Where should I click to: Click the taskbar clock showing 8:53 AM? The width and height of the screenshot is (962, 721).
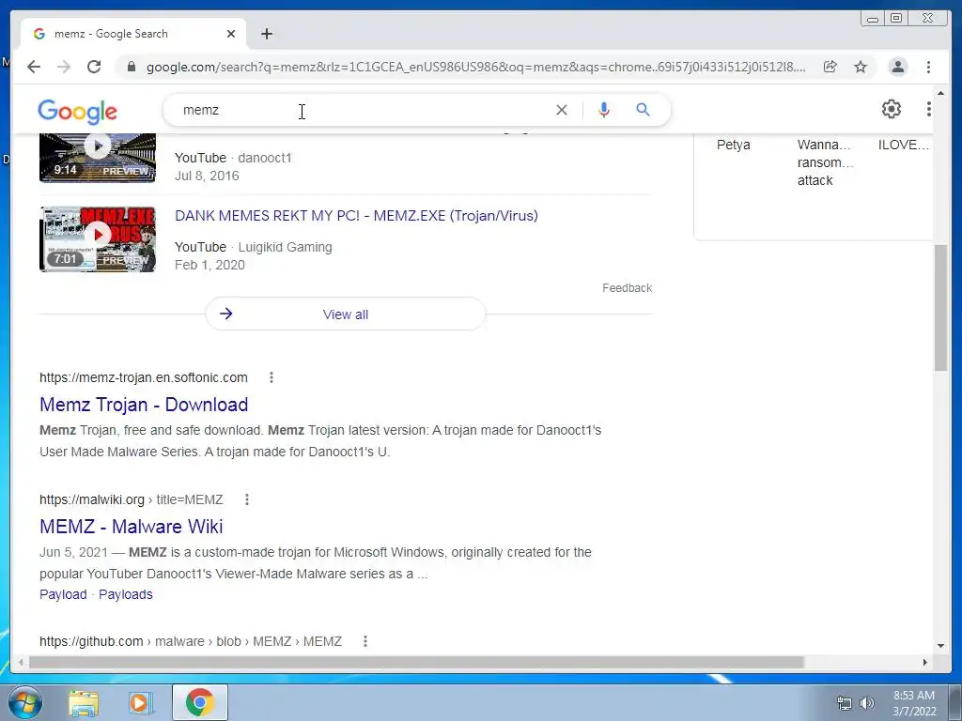pos(914,703)
